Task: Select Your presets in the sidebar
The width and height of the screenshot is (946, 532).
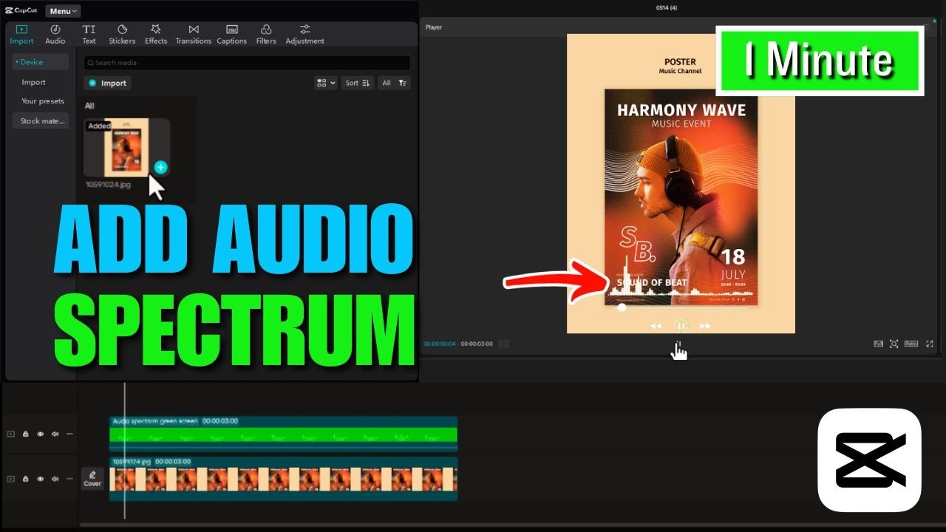Action: [x=42, y=101]
